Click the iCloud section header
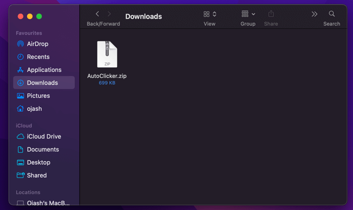The image size is (353, 210). [x=24, y=126]
